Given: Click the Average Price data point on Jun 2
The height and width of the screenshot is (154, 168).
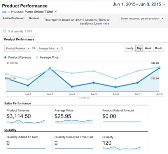Looking at the screenshot, I should (x=28, y=79).
